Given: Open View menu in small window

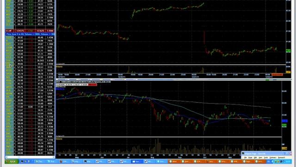Looking at the screenshot, I should pos(260,158).
